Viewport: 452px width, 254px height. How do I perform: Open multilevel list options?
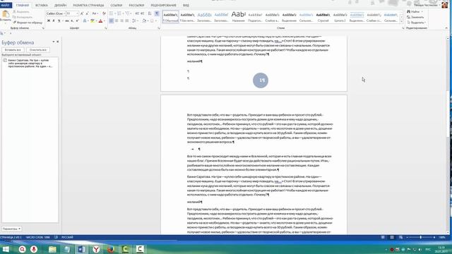point(128,13)
